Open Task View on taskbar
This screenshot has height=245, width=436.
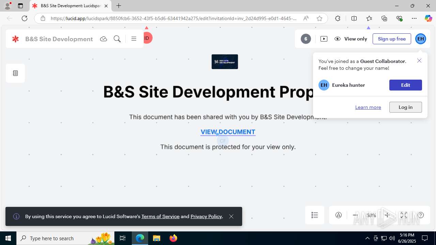pyautogui.click(x=123, y=238)
